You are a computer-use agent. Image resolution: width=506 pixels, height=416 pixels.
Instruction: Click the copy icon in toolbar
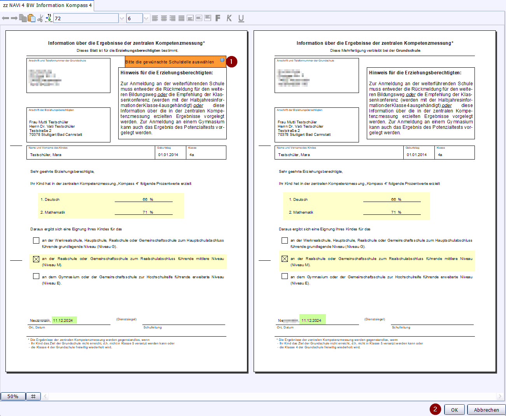pos(23,18)
